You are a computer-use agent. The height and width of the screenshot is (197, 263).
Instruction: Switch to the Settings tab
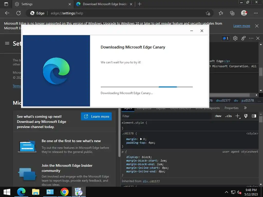pyautogui.click(x=43, y=4)
